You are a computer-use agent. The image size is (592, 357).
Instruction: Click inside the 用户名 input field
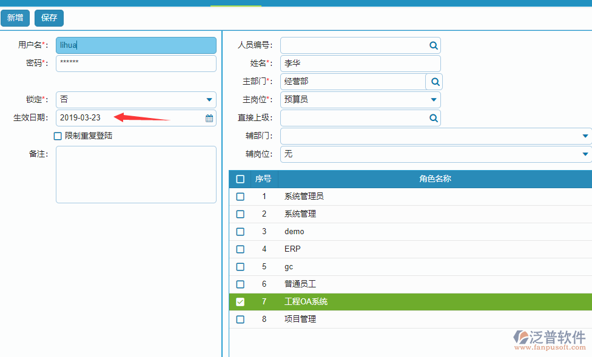136,45
